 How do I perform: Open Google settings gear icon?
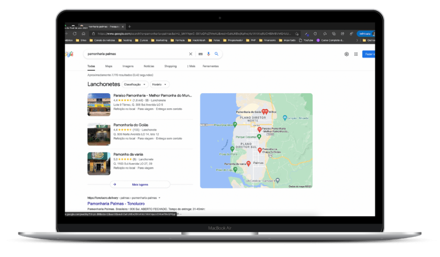(x=347, y=54)
